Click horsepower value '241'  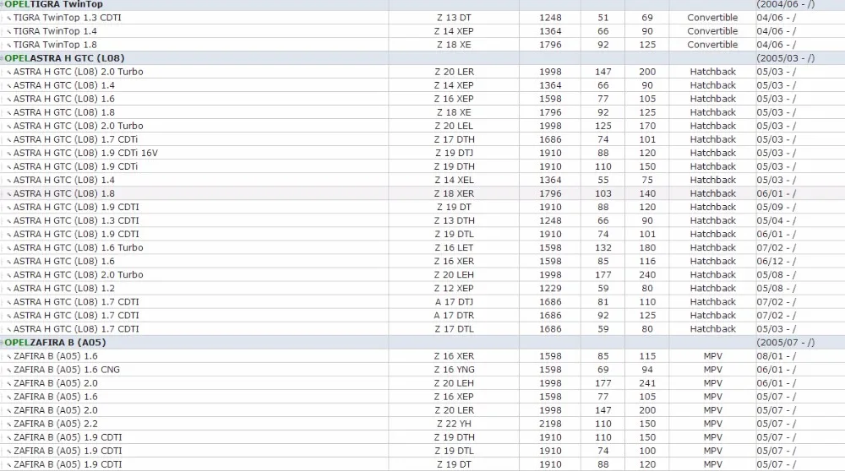pyautogui.click(x=647, y=383)
